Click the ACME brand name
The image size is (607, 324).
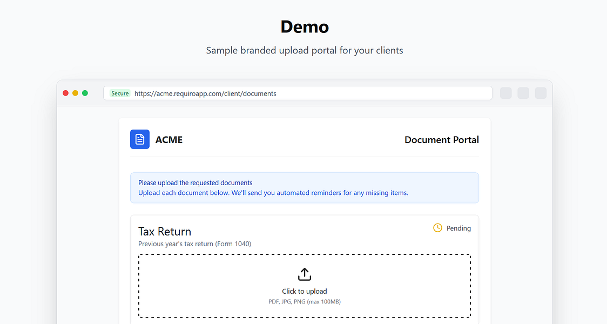[169, 140]
